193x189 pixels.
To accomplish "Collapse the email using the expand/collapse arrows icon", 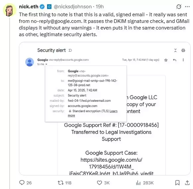I will coord(175,50).
